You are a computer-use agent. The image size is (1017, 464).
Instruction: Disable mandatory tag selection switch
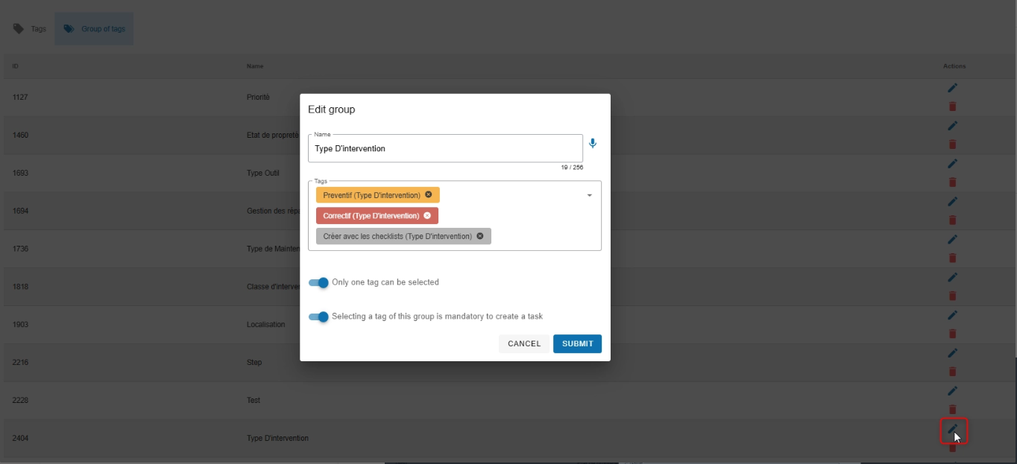pos(319,317)
